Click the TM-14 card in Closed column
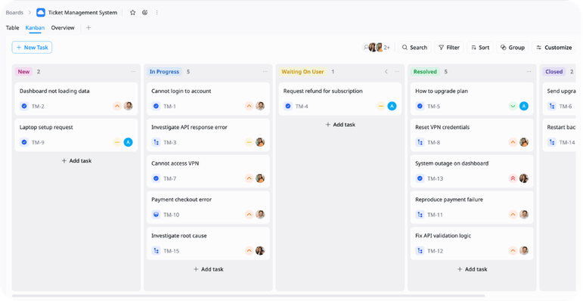583x301 pixels. [x=560, y=135]
